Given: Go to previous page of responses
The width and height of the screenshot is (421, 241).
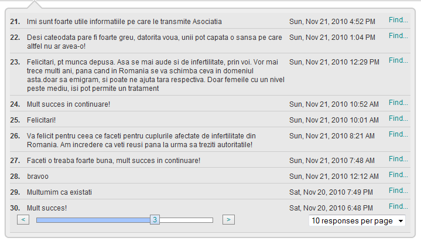Looking at the screenshot, I should pyautogui.click(x=23, y=219).
